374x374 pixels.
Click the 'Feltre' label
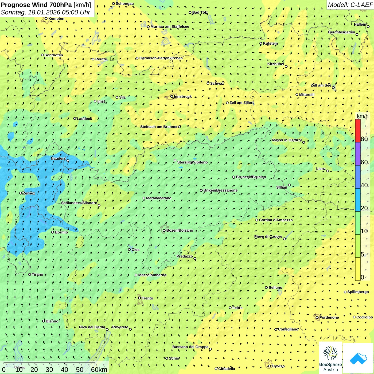coord(237,308)
